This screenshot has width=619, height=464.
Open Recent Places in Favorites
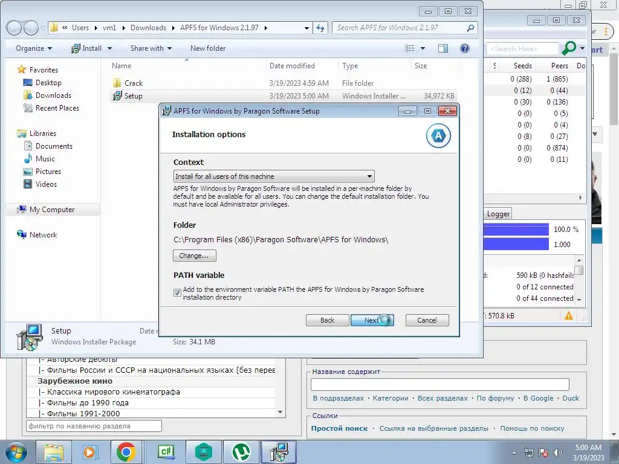57,108
